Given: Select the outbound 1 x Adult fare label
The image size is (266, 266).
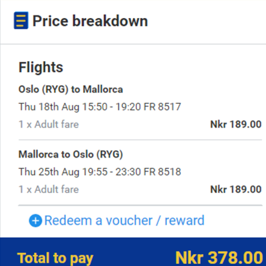Looking at the screenshot, I should (x=49, y=124).
